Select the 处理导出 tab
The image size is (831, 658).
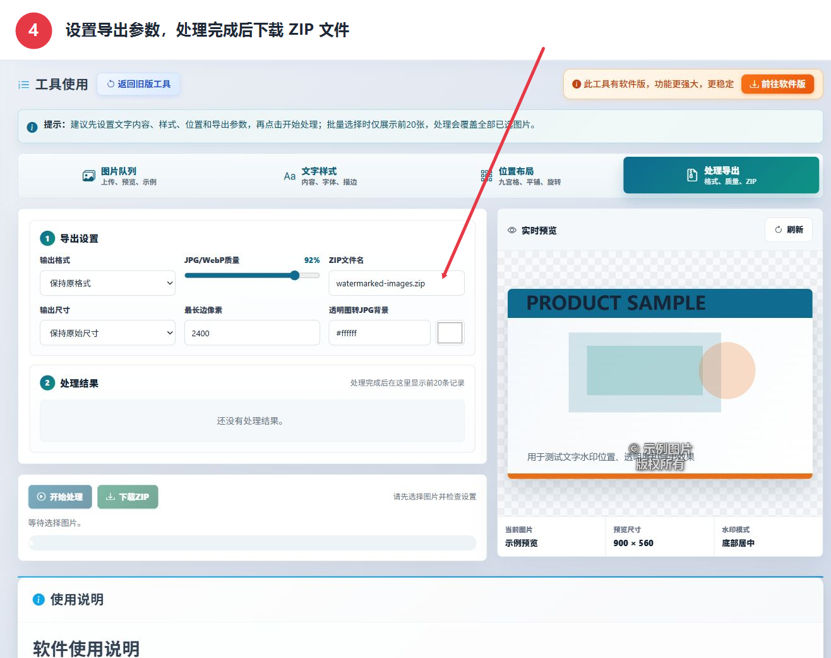tap(721, 175)
